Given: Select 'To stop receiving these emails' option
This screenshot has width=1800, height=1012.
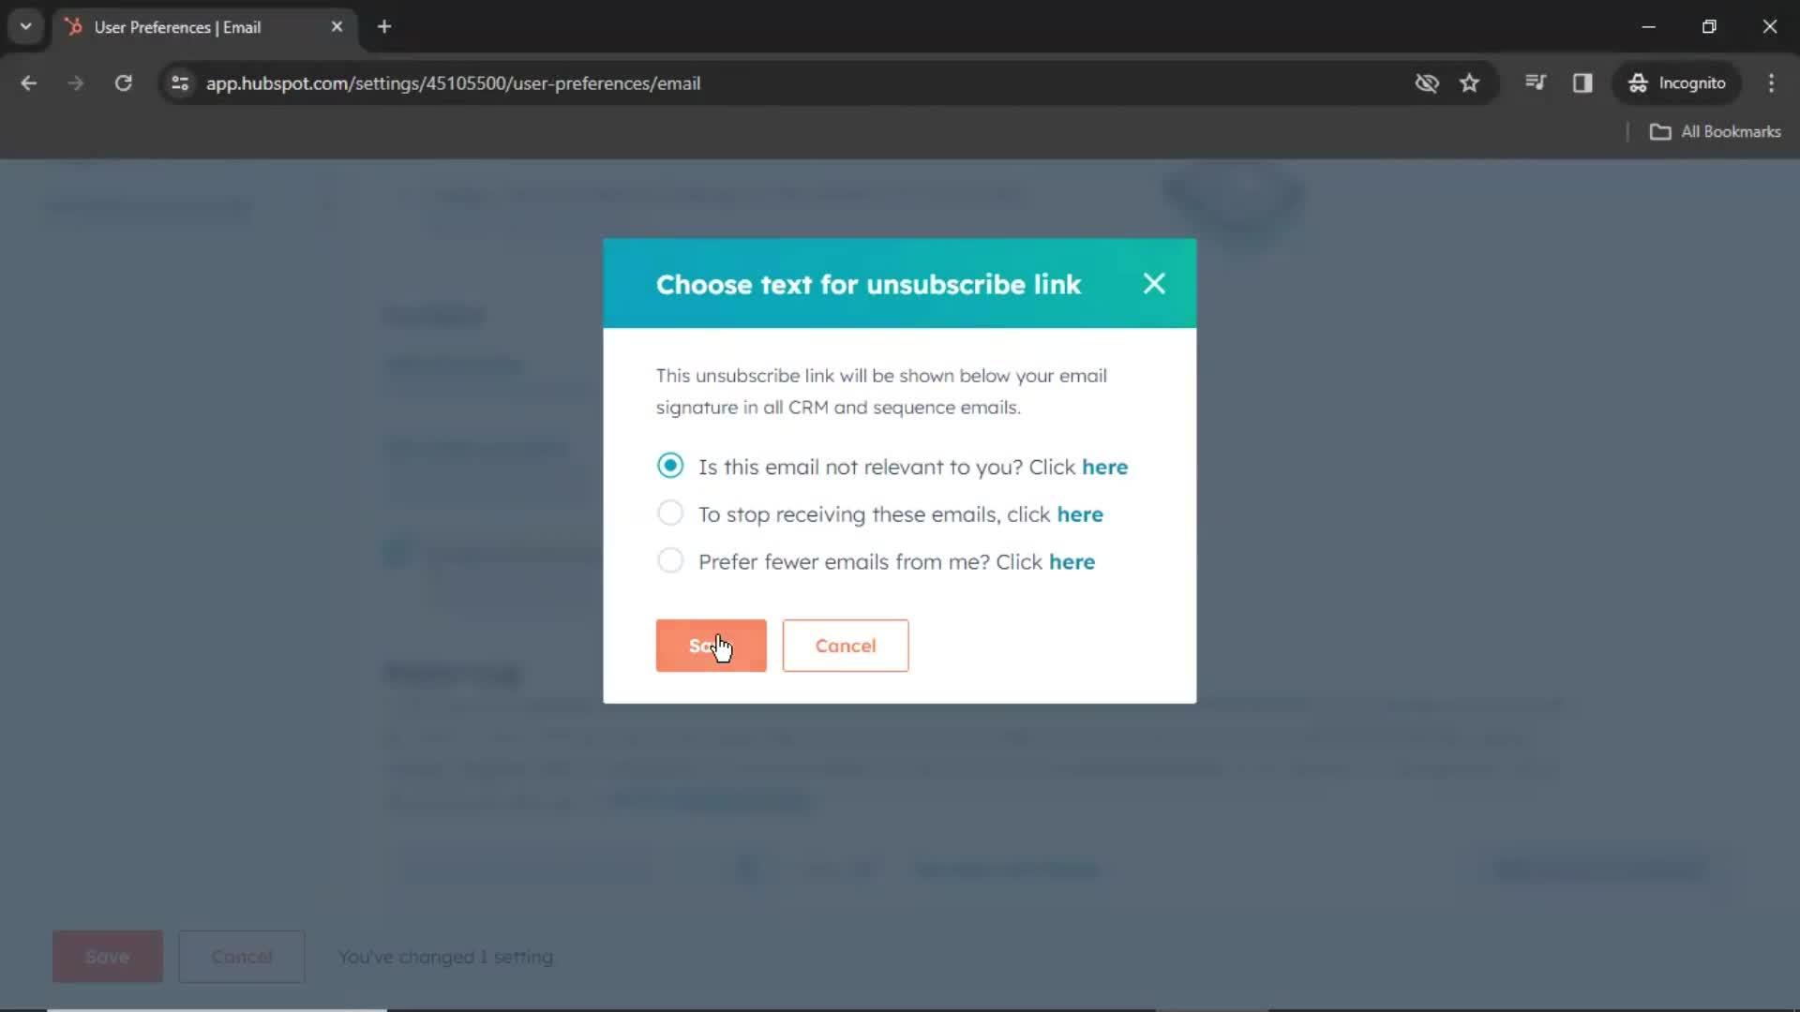Looking at the screenshot, I should tap(670, 514).
